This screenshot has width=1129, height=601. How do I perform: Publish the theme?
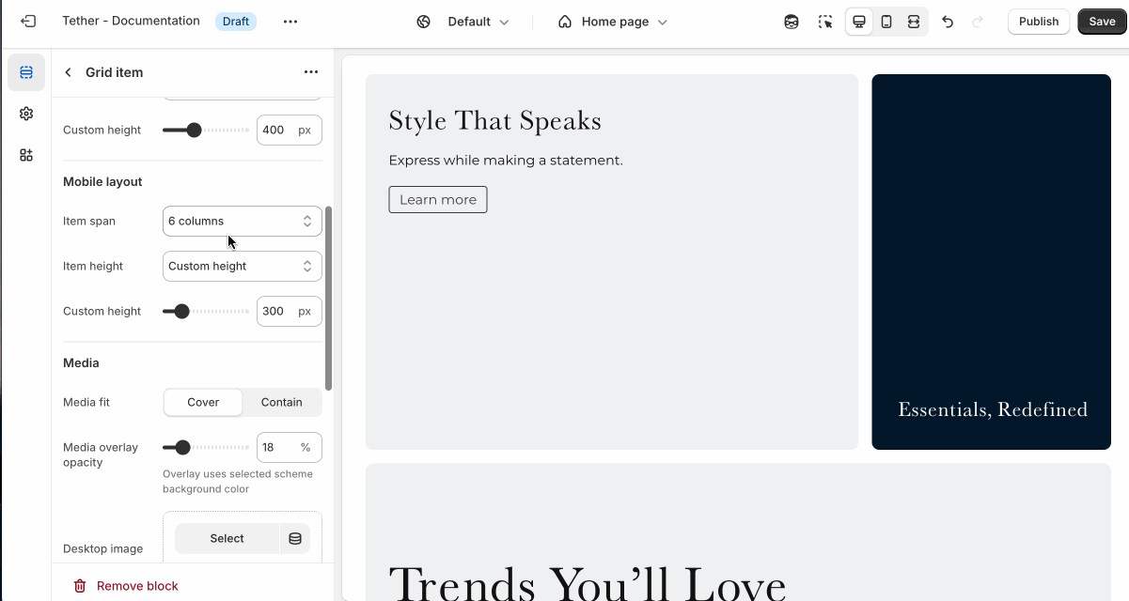[1039, 22]
